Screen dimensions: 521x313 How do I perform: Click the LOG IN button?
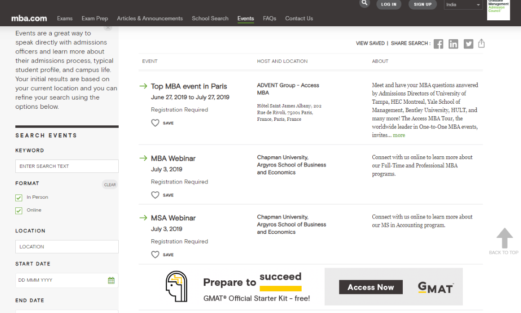[389, 4]
